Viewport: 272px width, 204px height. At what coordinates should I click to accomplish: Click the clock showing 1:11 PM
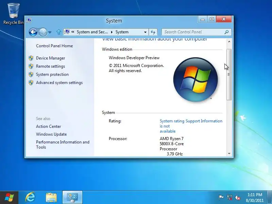[x=255, y=194]
